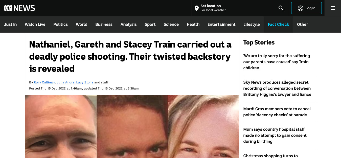The height and width of the screenshot is (158, 341).
Task: View Lucy Stone's author profile
Action: pyautogui.click(x=85, y=82)
